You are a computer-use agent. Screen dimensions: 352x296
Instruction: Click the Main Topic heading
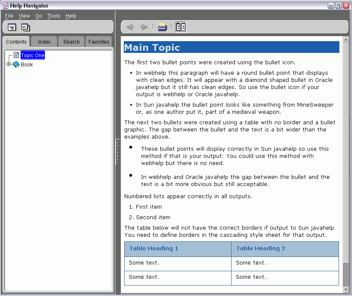click(x=232, y=47)
